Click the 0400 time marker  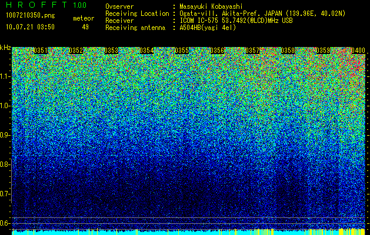(358, 51)
